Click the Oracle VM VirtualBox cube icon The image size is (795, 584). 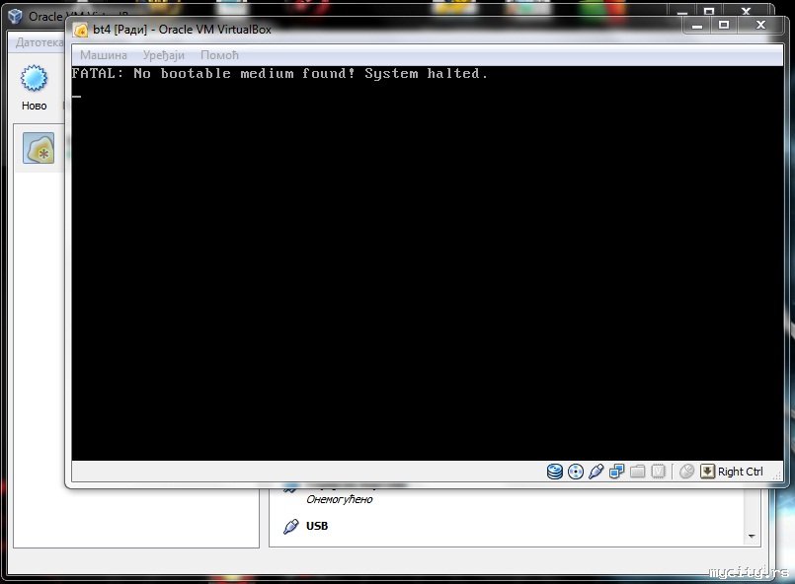point(15,16)
